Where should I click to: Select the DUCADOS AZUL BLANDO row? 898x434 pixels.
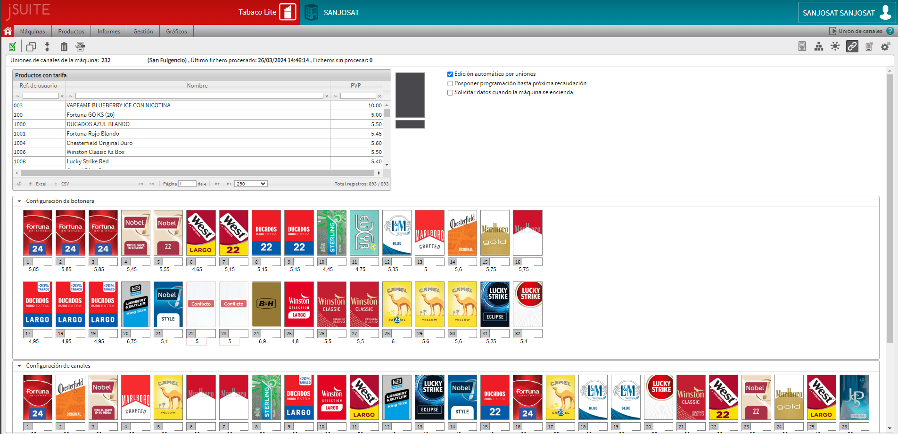pos(198,124)
